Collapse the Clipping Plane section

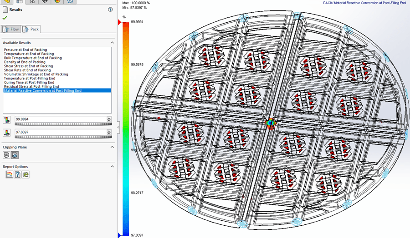pyautogui.click(x=112, y=147)
